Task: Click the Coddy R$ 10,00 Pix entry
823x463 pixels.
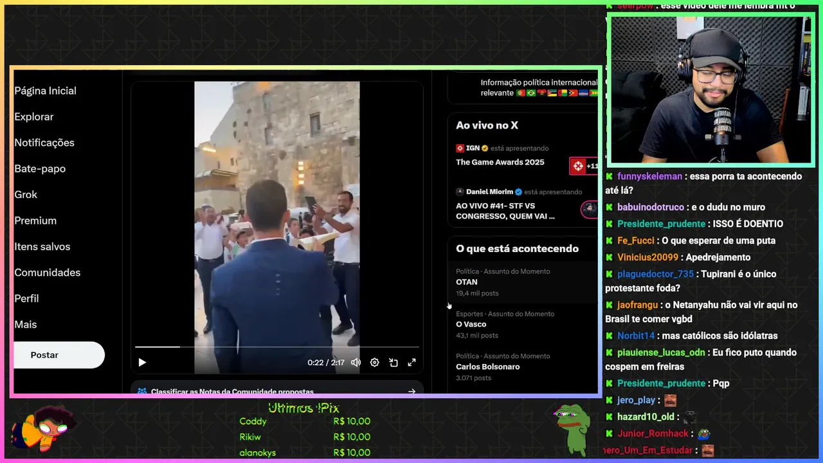Action: tap(305, 422)
